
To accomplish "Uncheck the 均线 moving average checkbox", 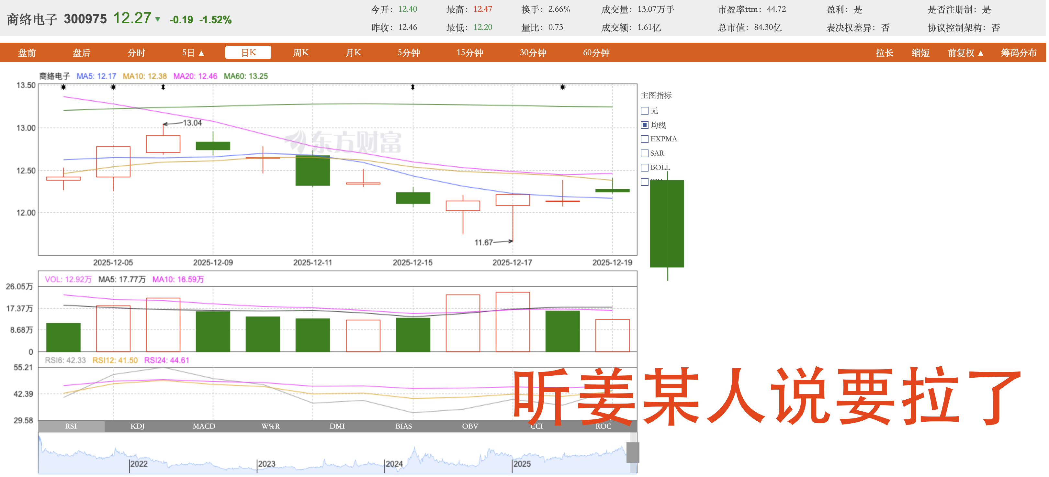I will pos(645,125).
